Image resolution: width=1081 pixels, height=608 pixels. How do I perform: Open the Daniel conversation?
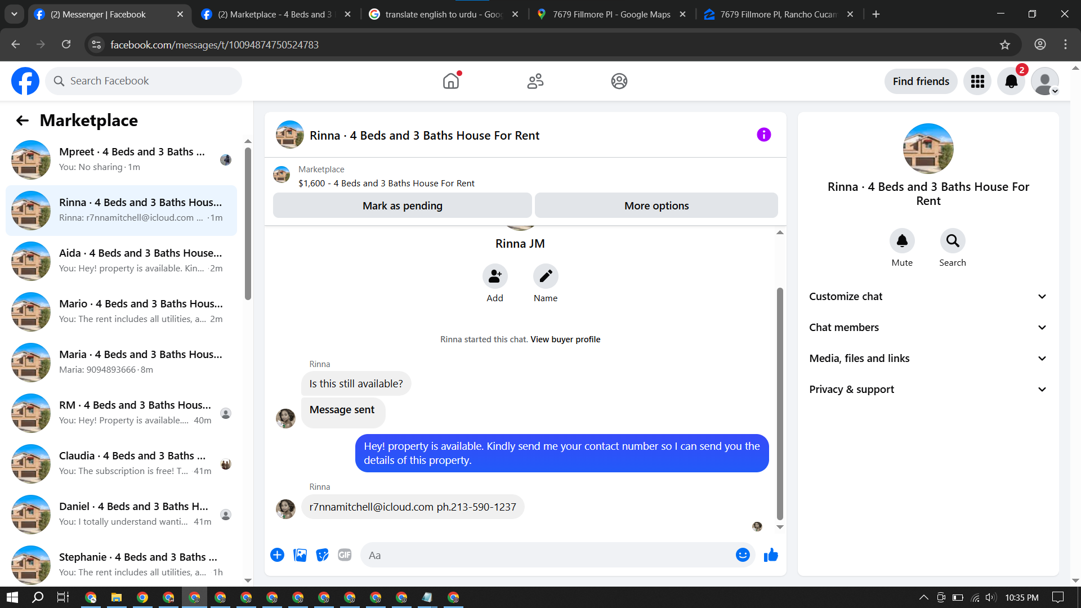point(121,515)
